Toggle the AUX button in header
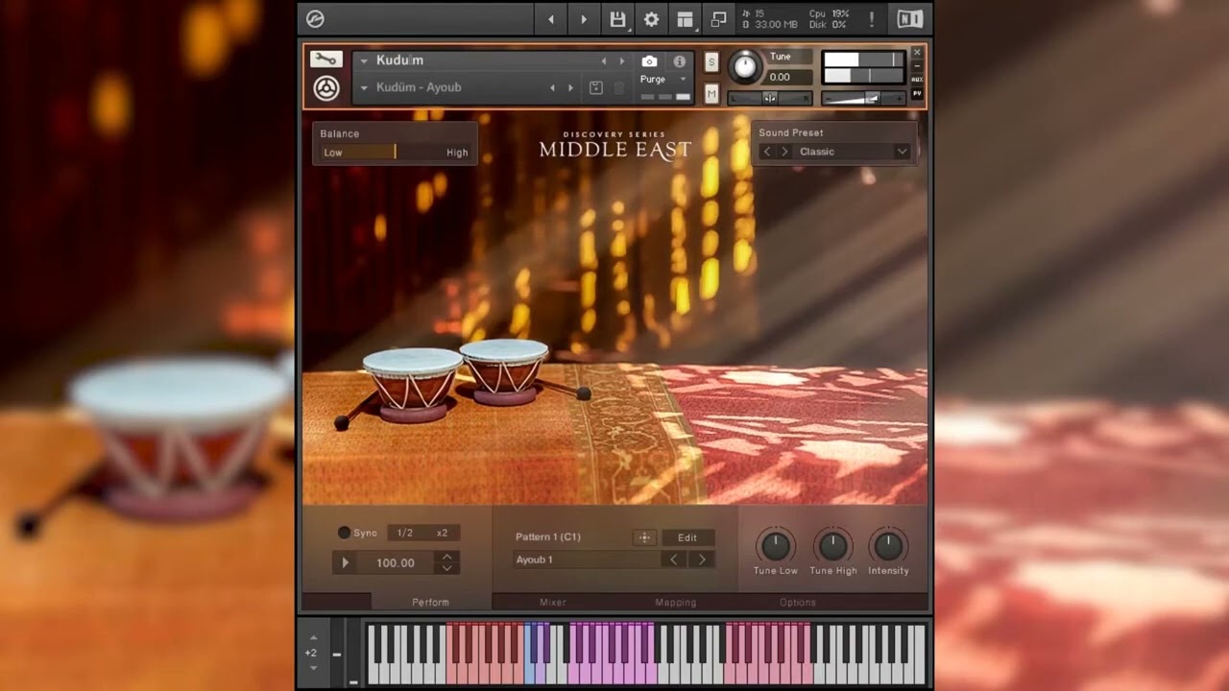This screenshot has width=1229, height=691. click(x=917, y=80)
